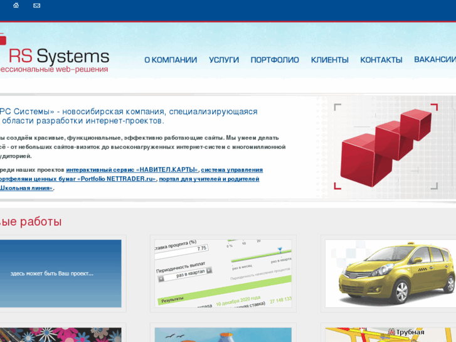Image resolution: width=456 pixels, height=342 pixels.
Task: Click the web-решения tagline under logo
Action: pos(54,69)
